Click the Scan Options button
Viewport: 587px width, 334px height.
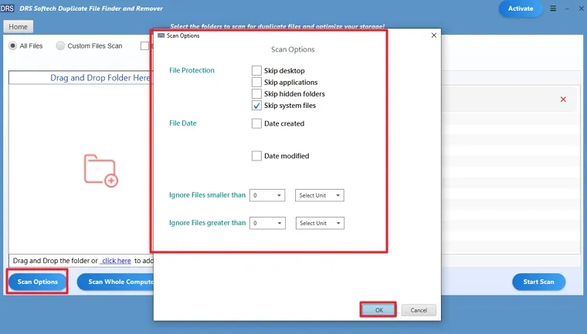pos(37,282)
